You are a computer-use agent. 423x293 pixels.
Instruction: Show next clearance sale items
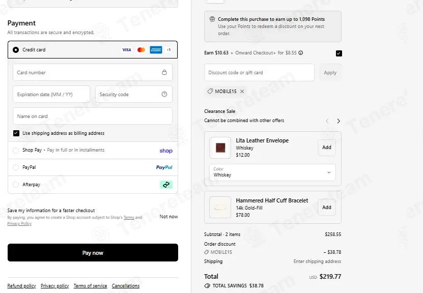click(x=339, y=121)
